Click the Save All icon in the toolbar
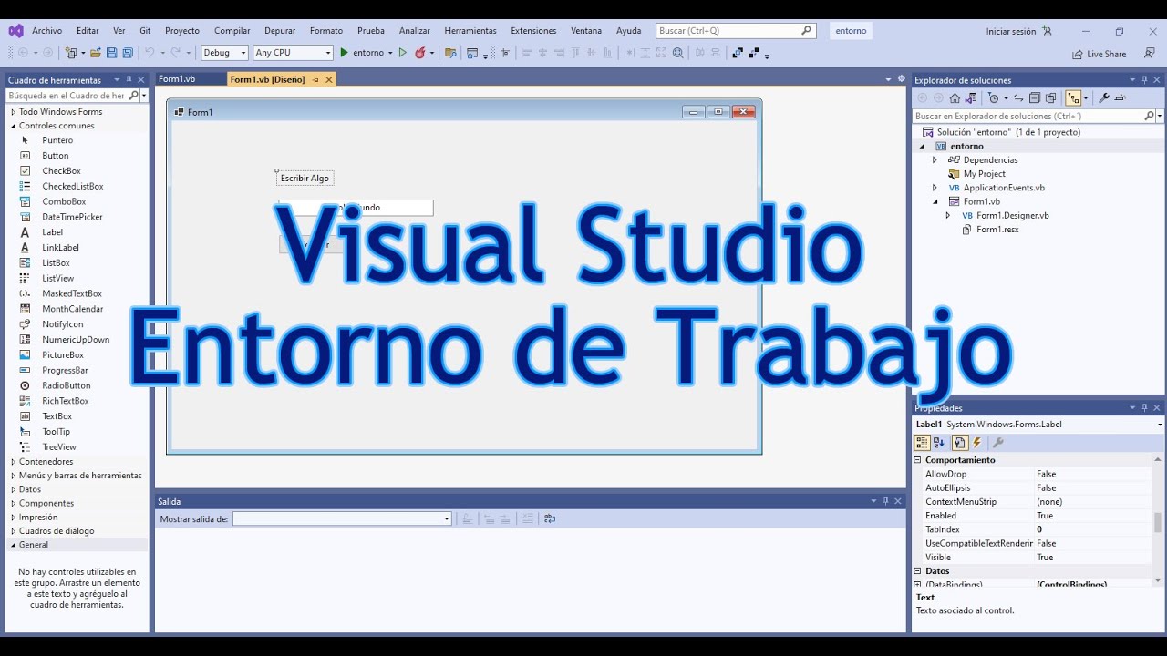This screenshot has width=1167, height=656. click(128, 53)
